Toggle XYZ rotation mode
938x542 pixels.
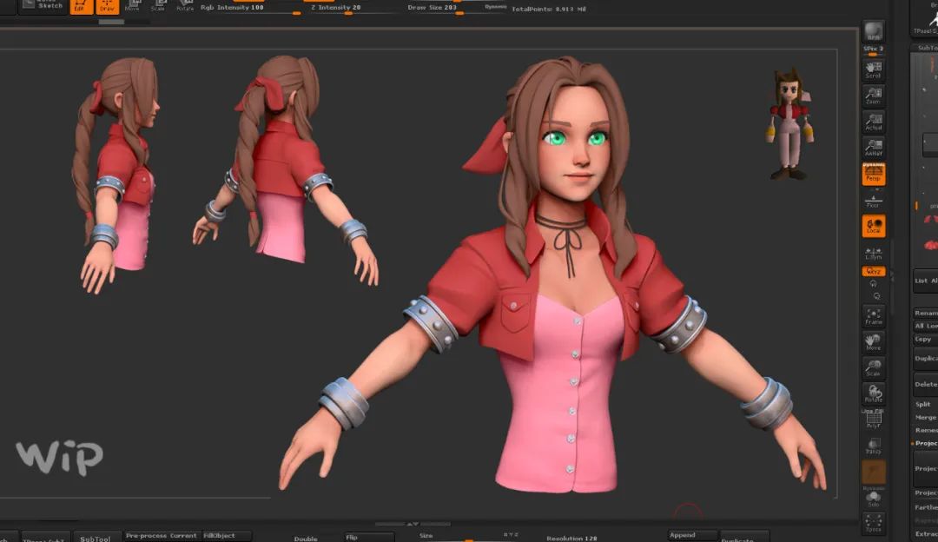tap(874, 272)
